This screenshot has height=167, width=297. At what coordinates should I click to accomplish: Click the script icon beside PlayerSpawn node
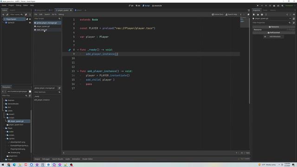point(27,19)
